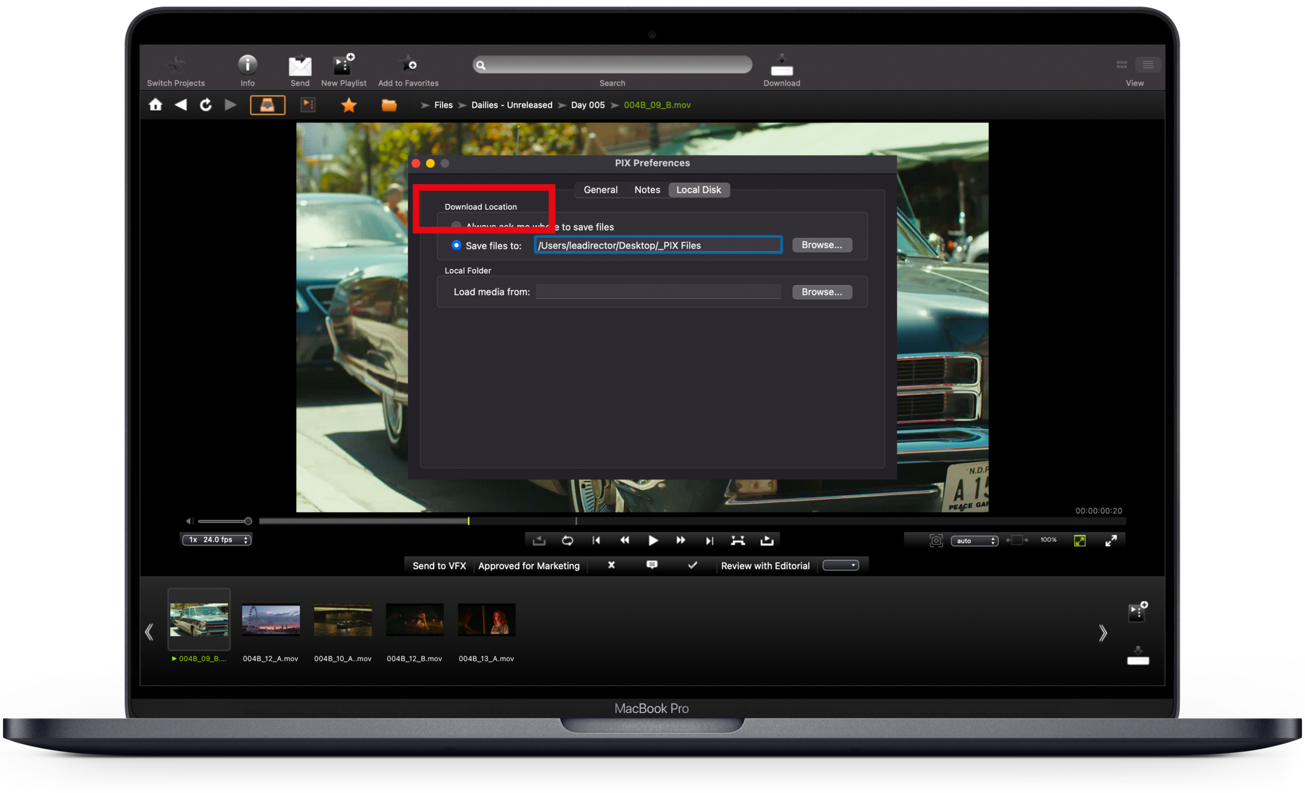Screen dimensions: 1305x793
Task: Click the Send envelope icon
Action: click(x=300, y=65)
